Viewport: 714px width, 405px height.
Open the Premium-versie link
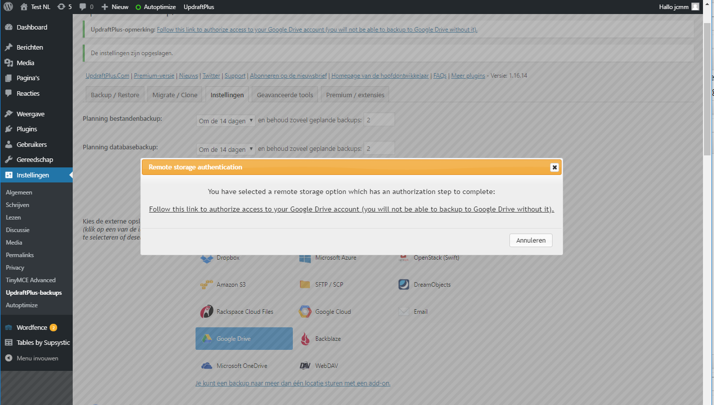(x=154, y=76)
